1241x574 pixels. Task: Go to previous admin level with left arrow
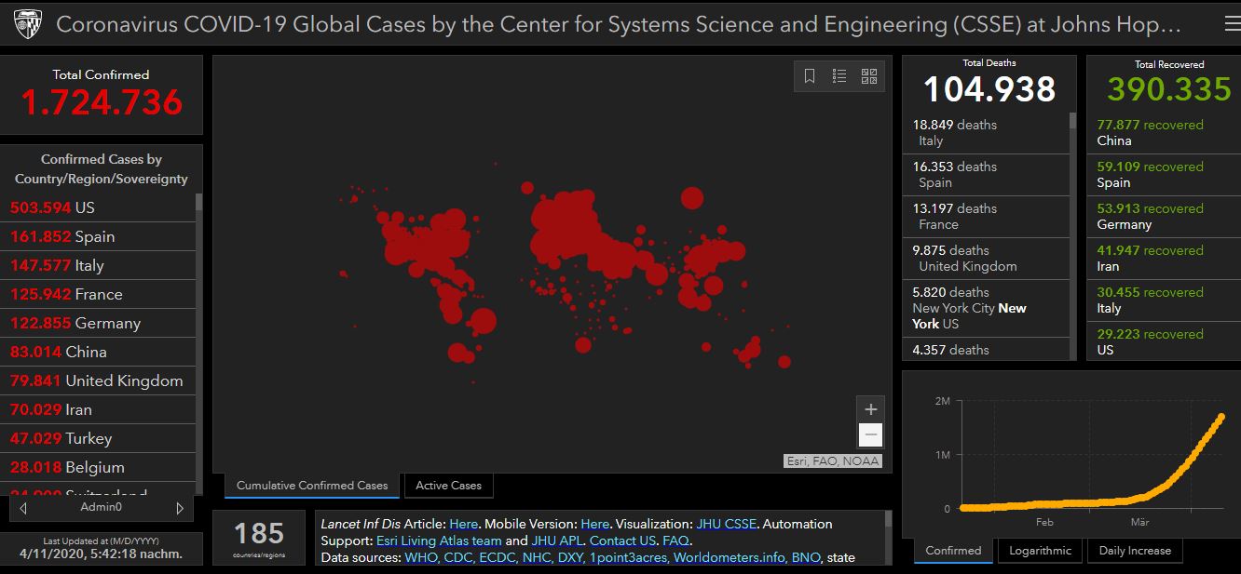(x=23, y=508)
